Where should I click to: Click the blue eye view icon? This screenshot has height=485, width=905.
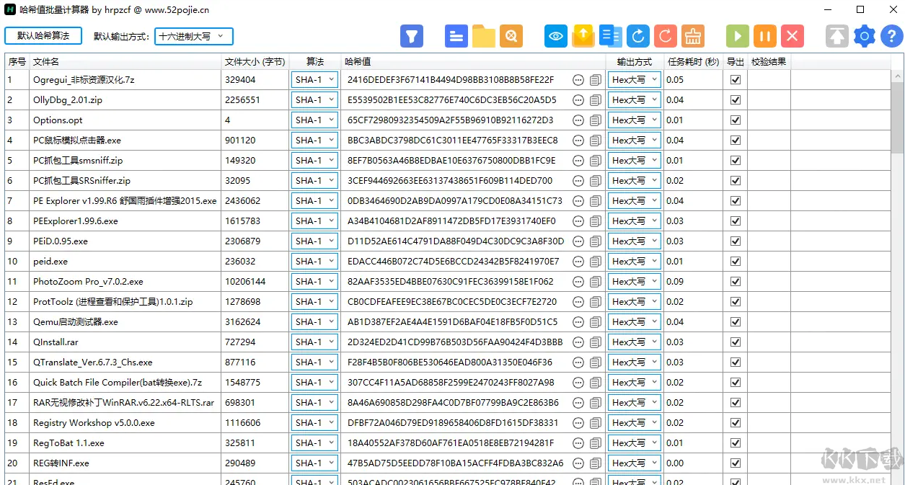(x=556, y=36)
